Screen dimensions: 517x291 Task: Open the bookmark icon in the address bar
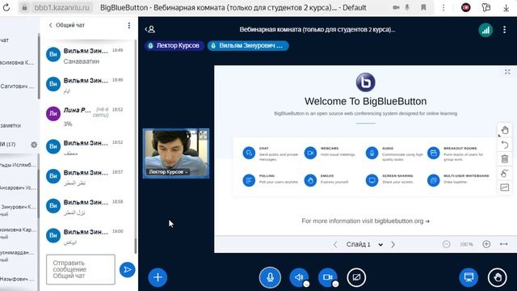point(423,7)
